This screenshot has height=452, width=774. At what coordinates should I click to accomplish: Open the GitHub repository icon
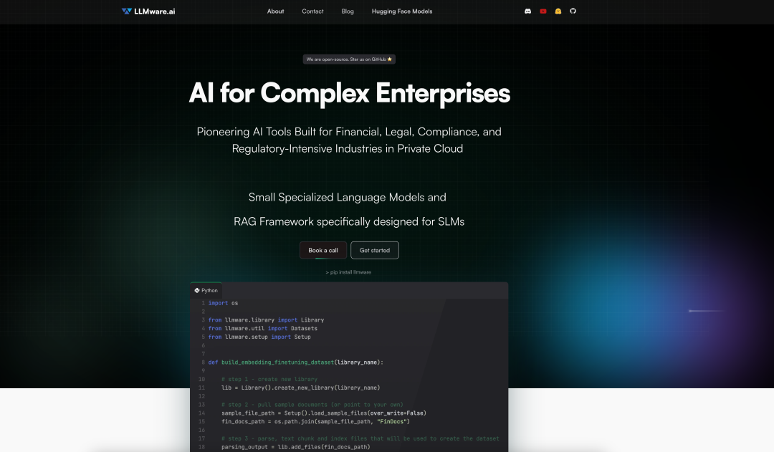(573, 11)
